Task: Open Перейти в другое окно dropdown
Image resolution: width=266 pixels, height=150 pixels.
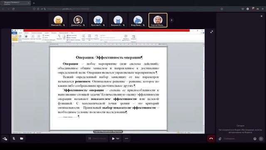Action: [126, 37]
